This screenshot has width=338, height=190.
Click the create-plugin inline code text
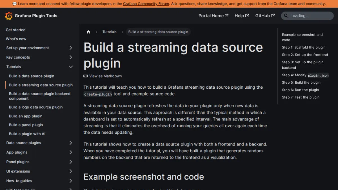98,94
